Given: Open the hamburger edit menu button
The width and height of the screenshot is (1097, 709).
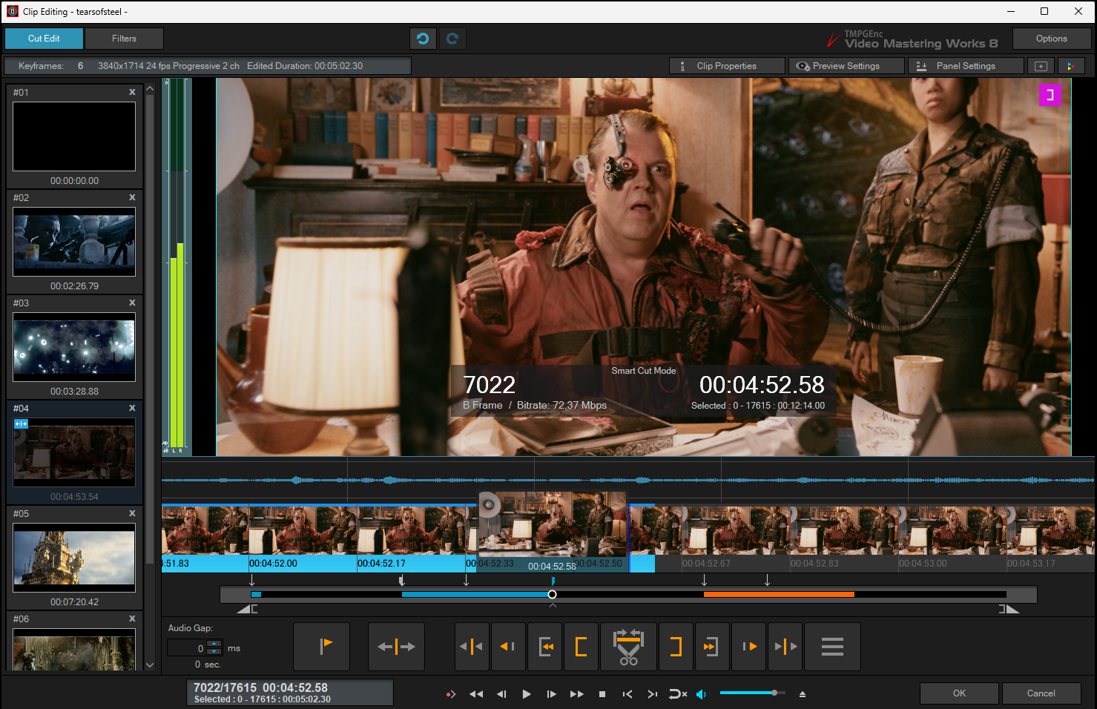Looking at the screenshot, I should [x=832, y=647].
